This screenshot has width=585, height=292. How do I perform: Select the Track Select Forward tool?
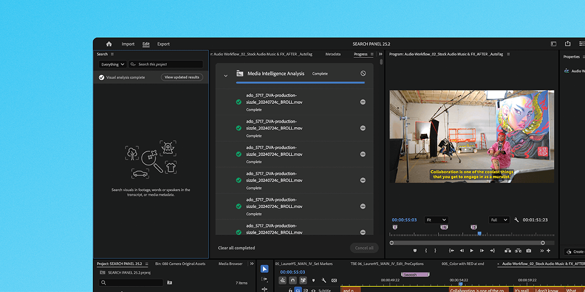tap(265, 279)
